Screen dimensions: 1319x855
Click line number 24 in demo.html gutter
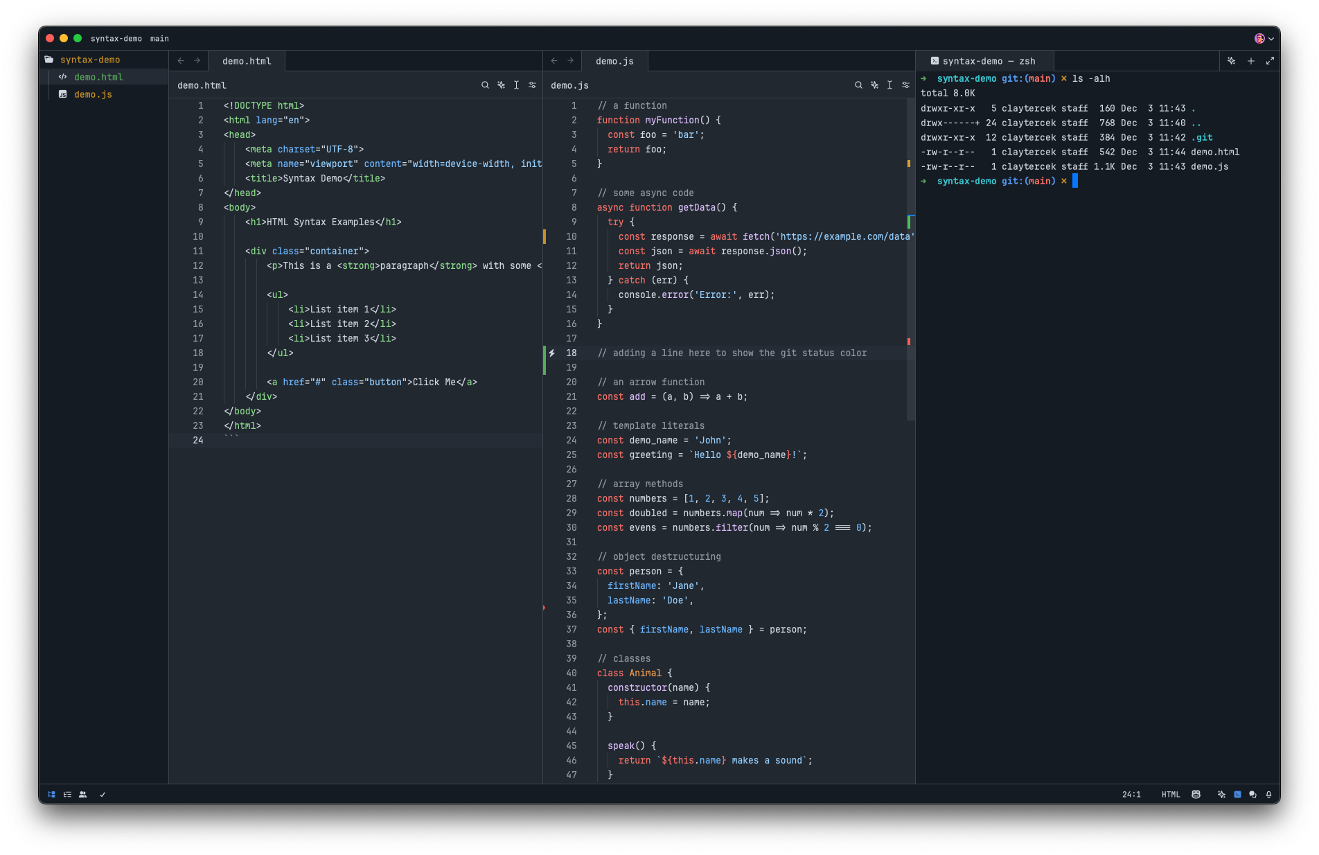coord(198,440)
